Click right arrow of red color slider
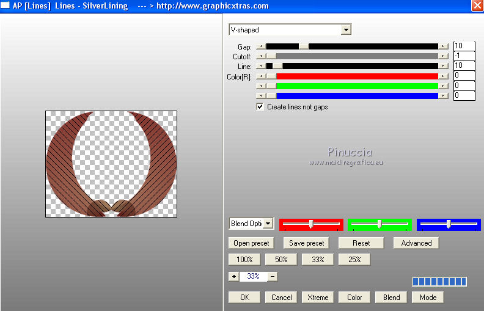 pos(443,76)
